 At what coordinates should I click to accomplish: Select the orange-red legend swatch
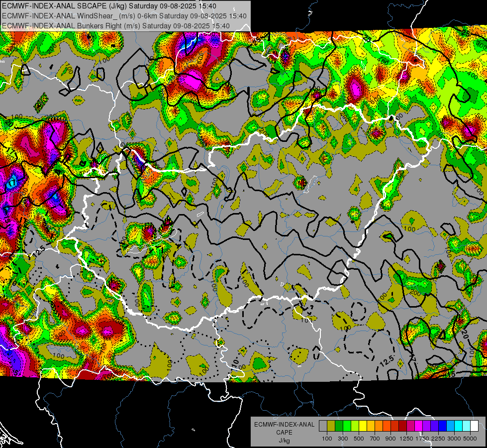(x=387, y=426)
